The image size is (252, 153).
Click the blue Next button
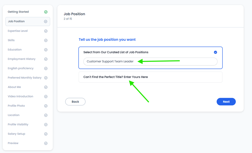[226, 102]
